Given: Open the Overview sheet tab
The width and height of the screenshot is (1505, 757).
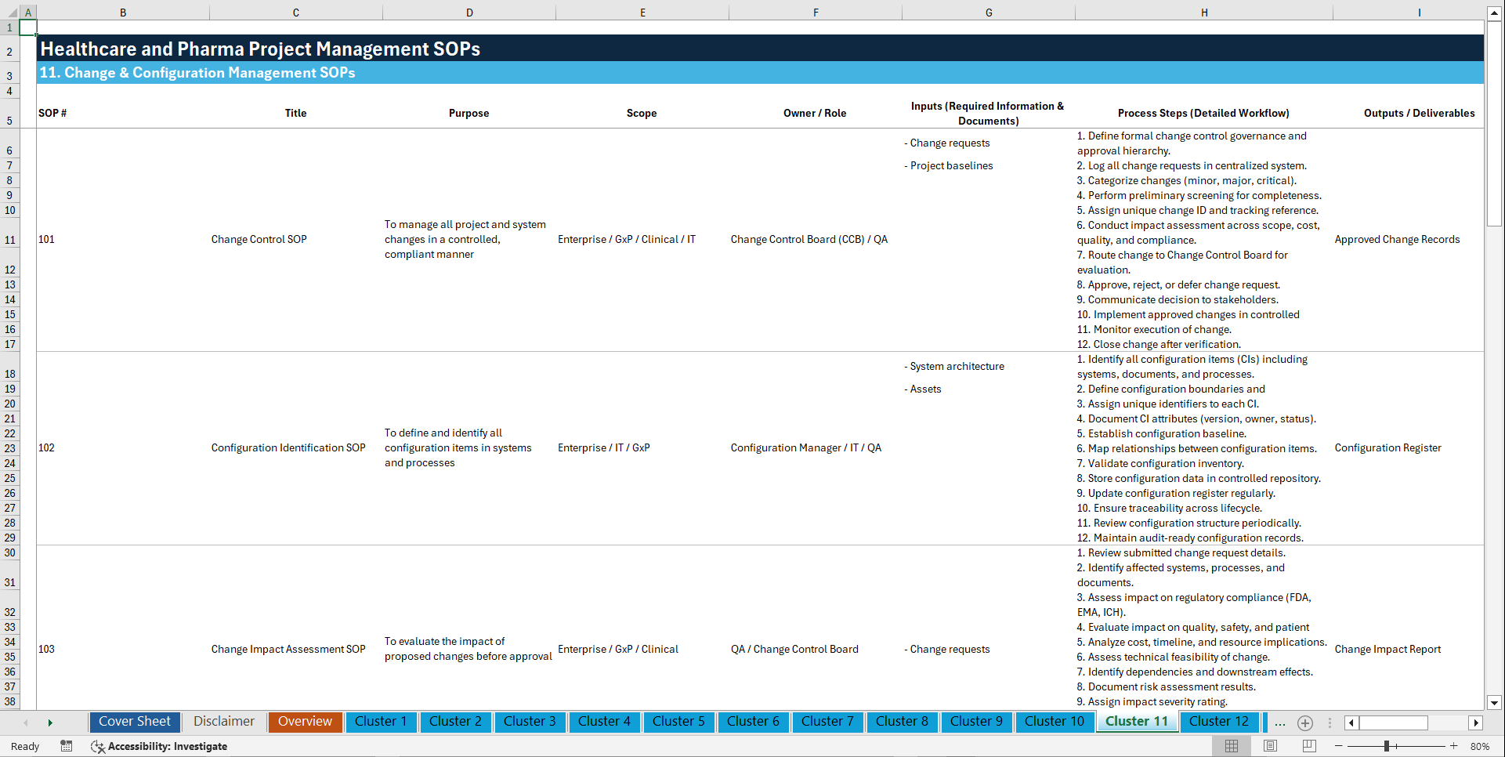Looking at the screenshot, I should 305,722.
